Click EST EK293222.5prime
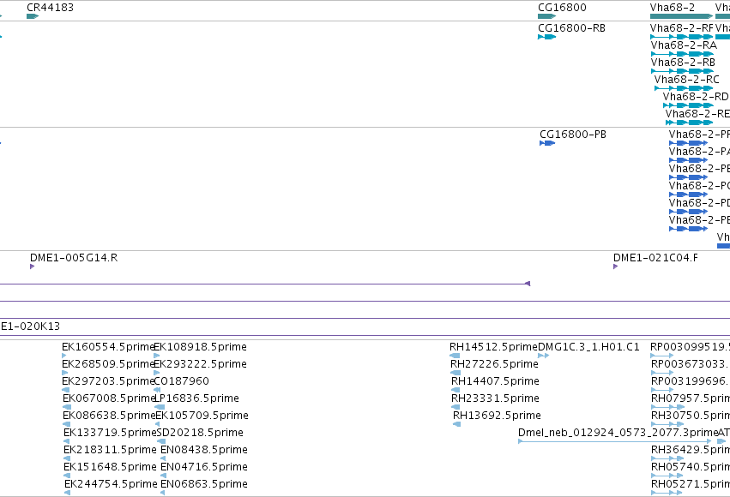Image resolution: width=730 pixels, height=497 pixels. (156, 373)
